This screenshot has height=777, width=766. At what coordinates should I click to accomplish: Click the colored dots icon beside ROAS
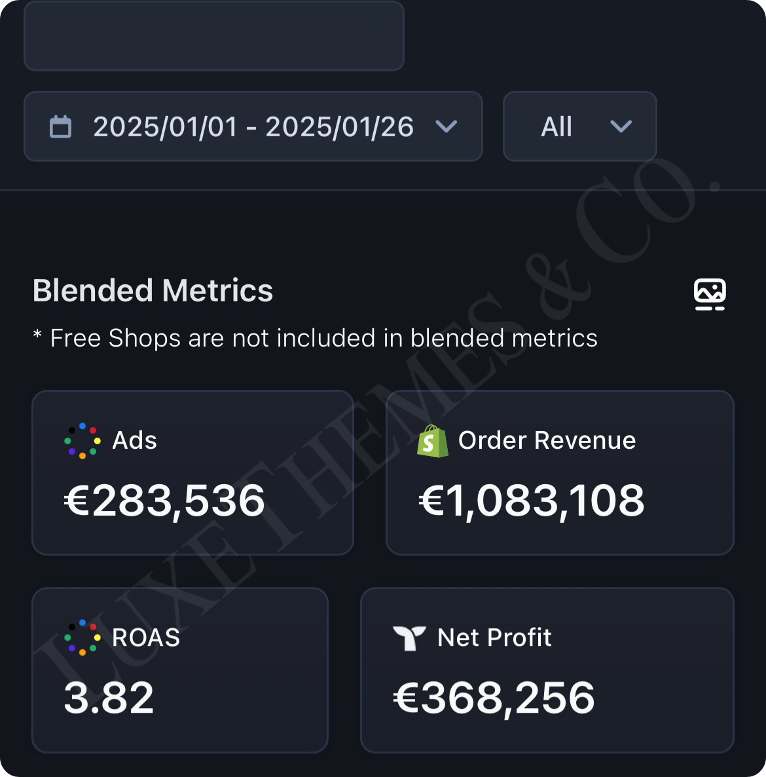coord(82,637)
